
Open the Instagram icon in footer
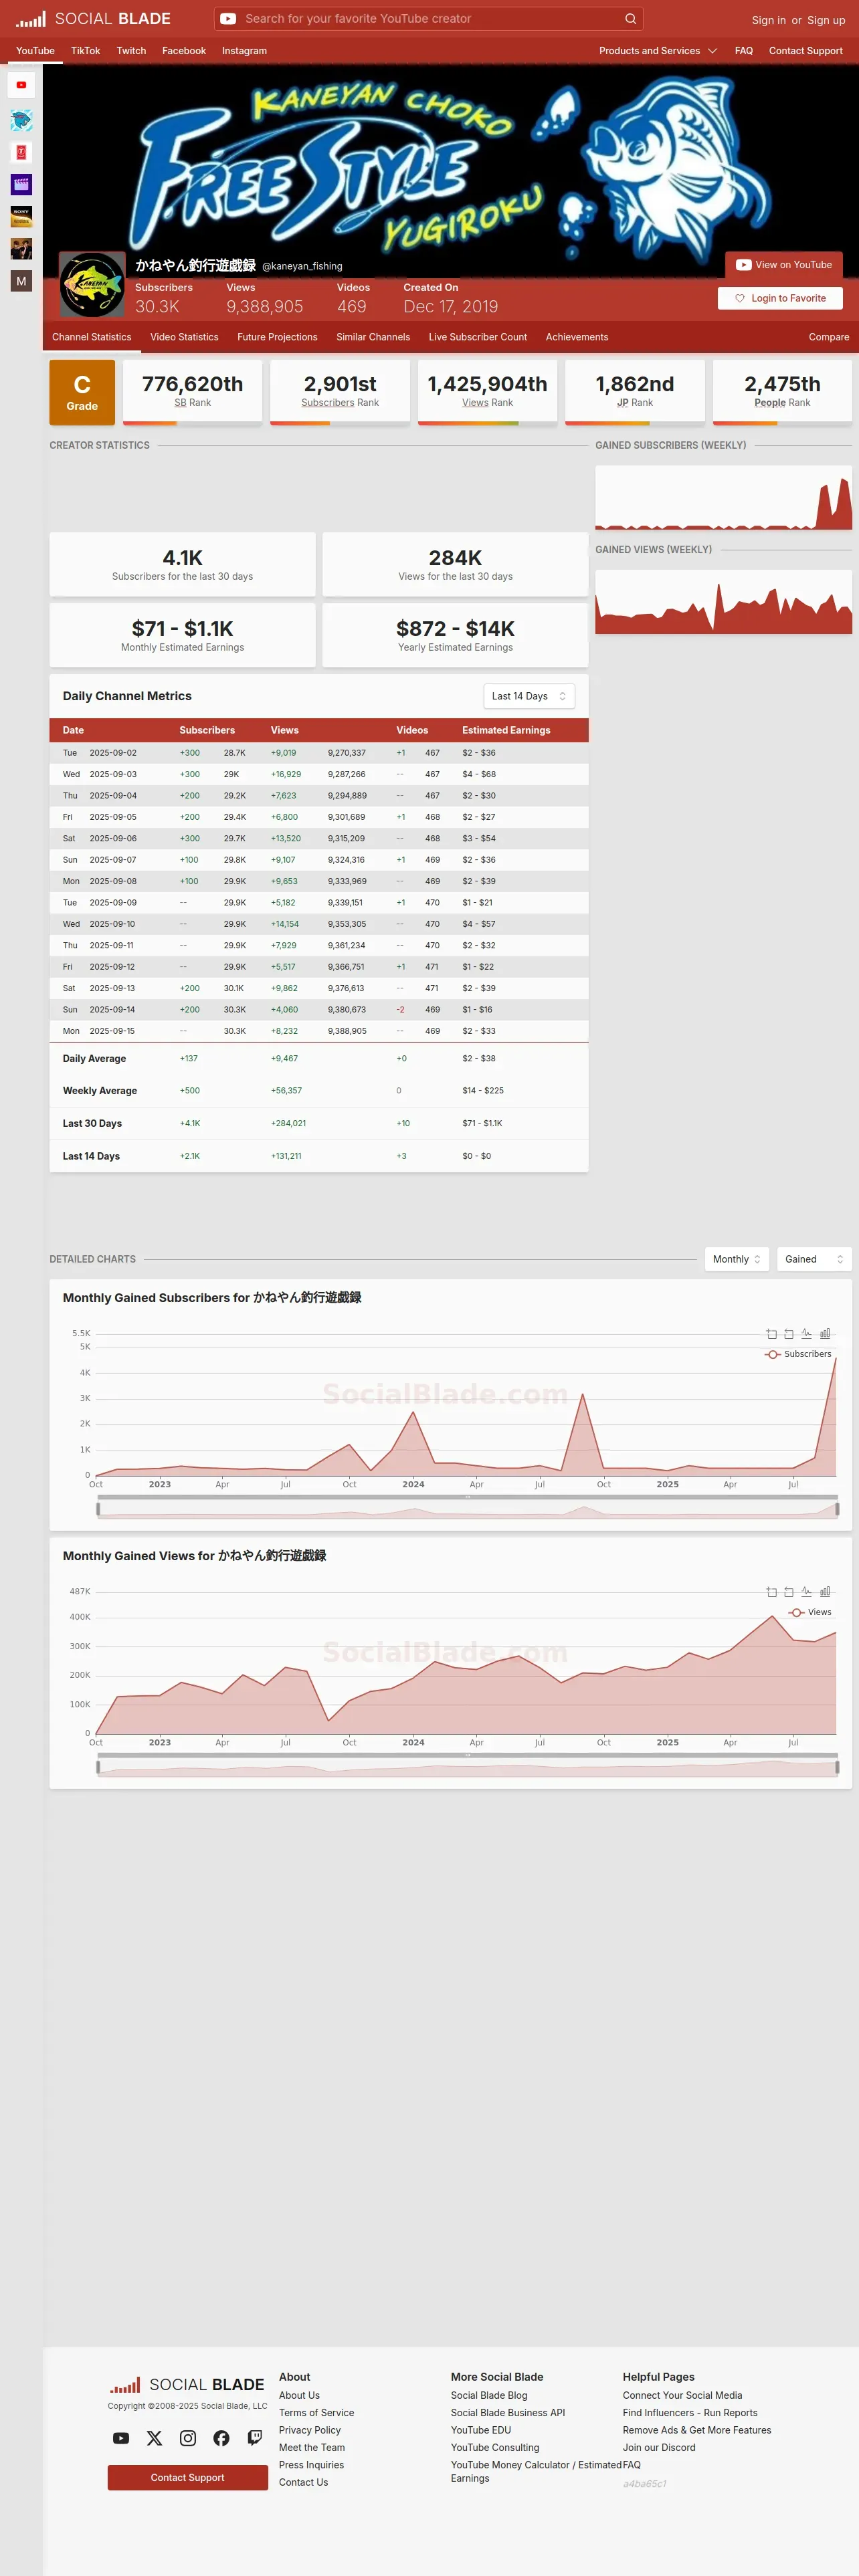point(188,2438)
